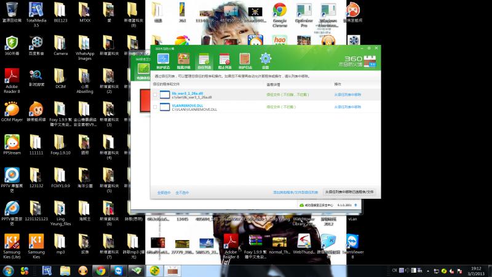Check the VLANREMOVE.DLL checkbox
The height and width of the screenshot is (277, 492).
[x=155, y=107]
